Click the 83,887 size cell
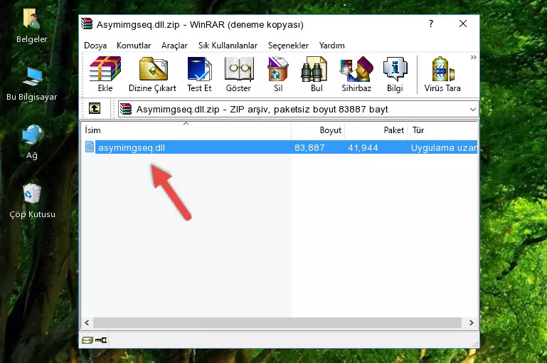547x363 pixels. coord(309,147)
